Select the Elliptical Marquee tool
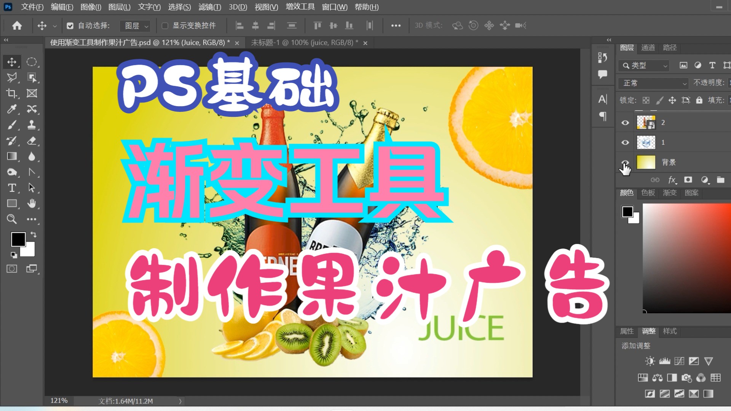This screenshot has height=411, width=731. pos(32,62)
